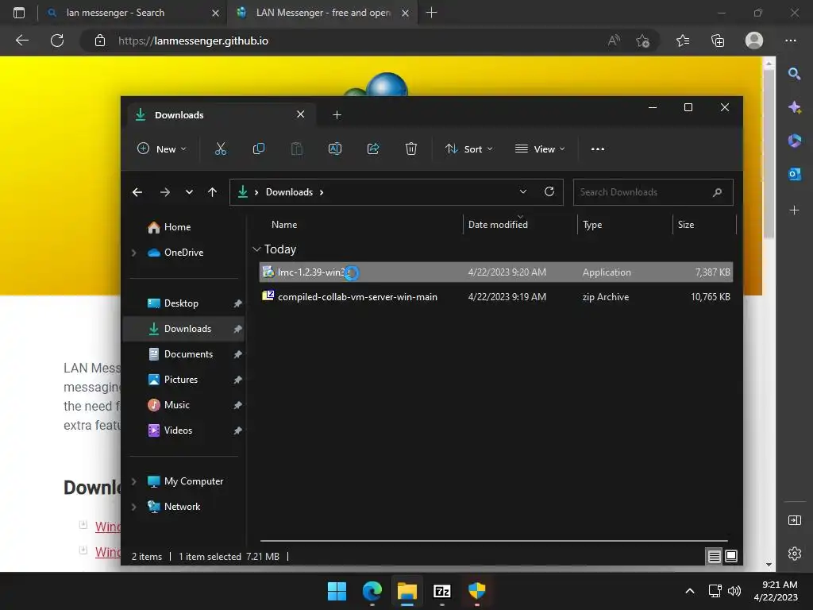
Task: Open Pictures in navigation pane
Action: tap(180, 380)
